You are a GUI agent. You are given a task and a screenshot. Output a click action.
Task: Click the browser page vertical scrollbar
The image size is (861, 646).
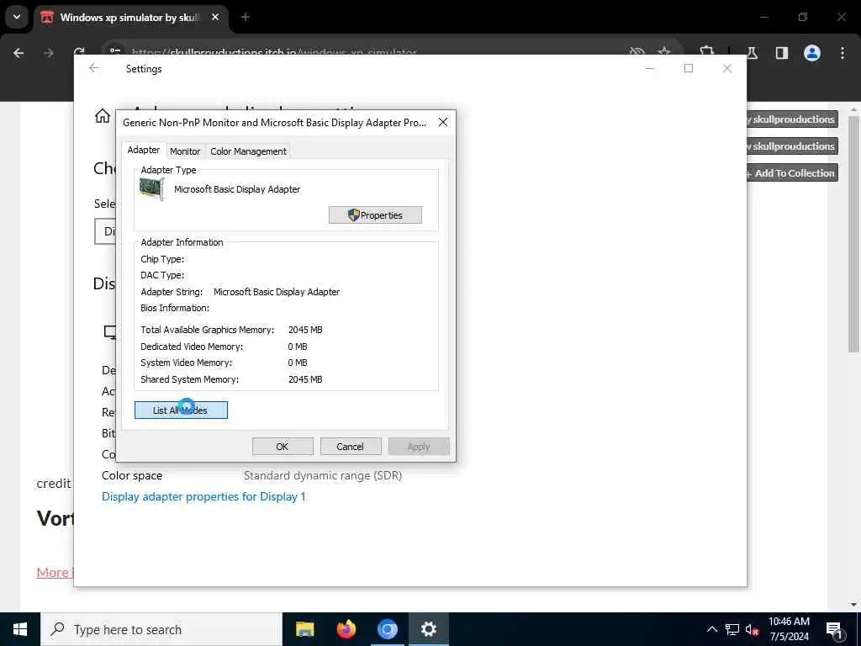853,234
